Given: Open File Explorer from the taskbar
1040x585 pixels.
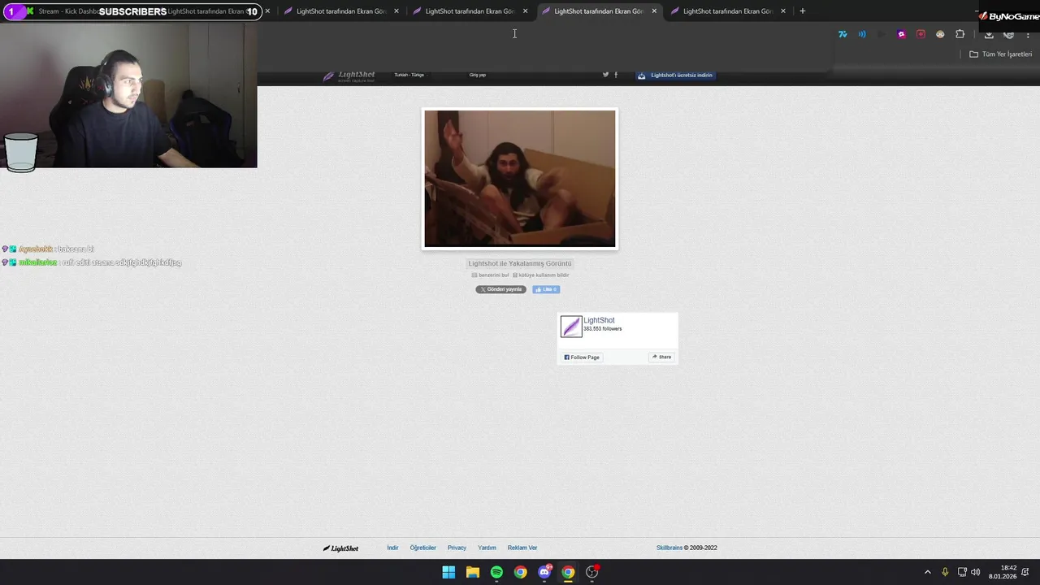Looking at the screenshot, I should point(472,572).
